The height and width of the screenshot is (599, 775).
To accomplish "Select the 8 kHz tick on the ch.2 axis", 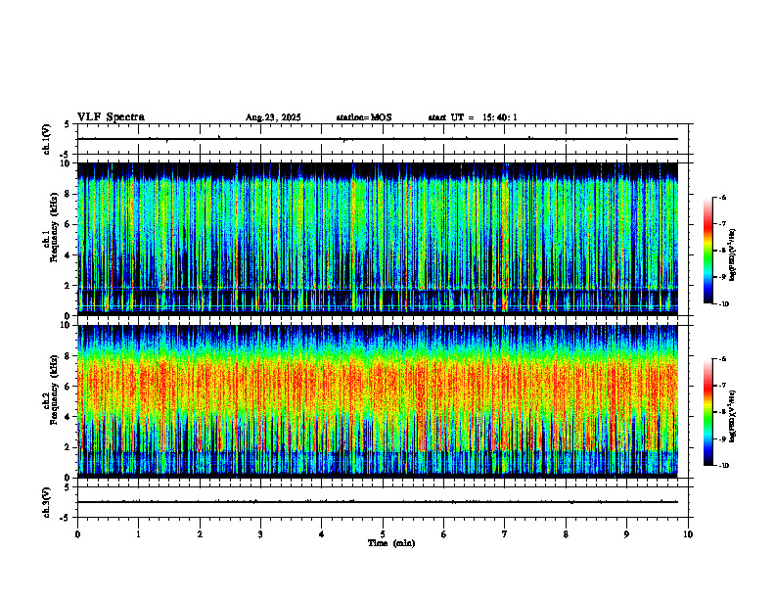I will [68, 356].
